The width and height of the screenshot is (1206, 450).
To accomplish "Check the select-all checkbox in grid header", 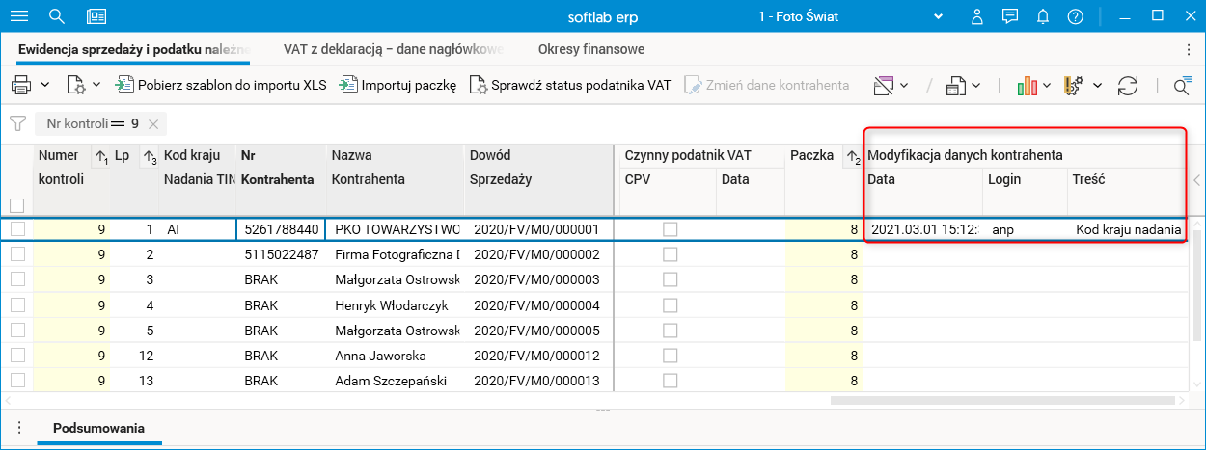I will pyautogui.click(x=16, y=204).
